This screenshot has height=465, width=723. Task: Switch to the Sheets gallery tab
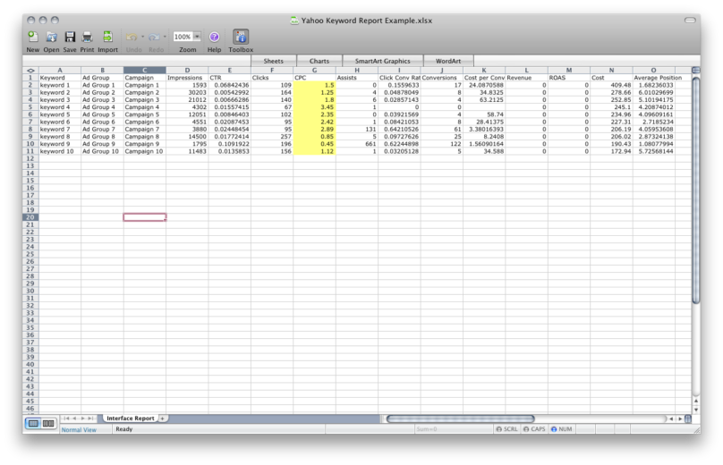tap(274, 61)
